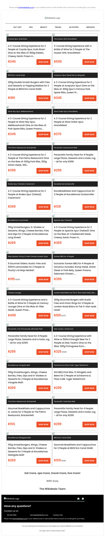
Task: Shop the Century Lounge R499 dining deal
Action: [x=43, y=316]
